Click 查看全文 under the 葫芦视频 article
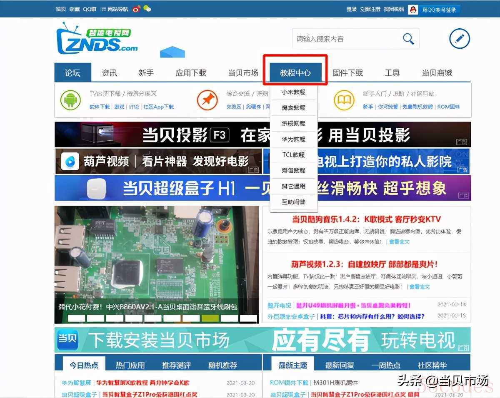Viewport: 500px width, 398px height. pos(419,287)
